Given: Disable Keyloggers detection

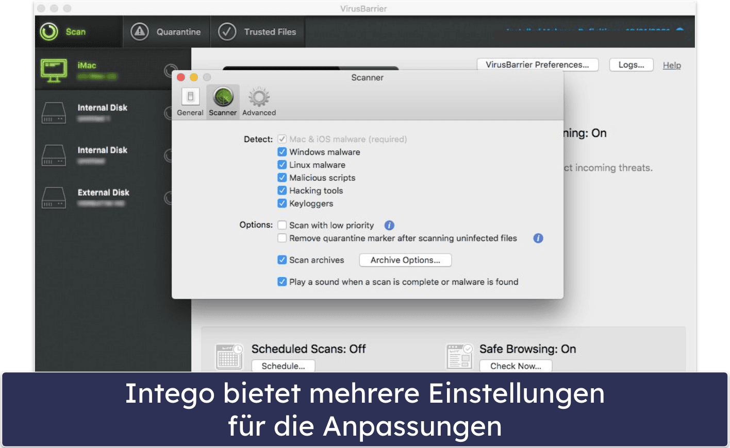Looking at the screenshot, I should tap(282, 203).
